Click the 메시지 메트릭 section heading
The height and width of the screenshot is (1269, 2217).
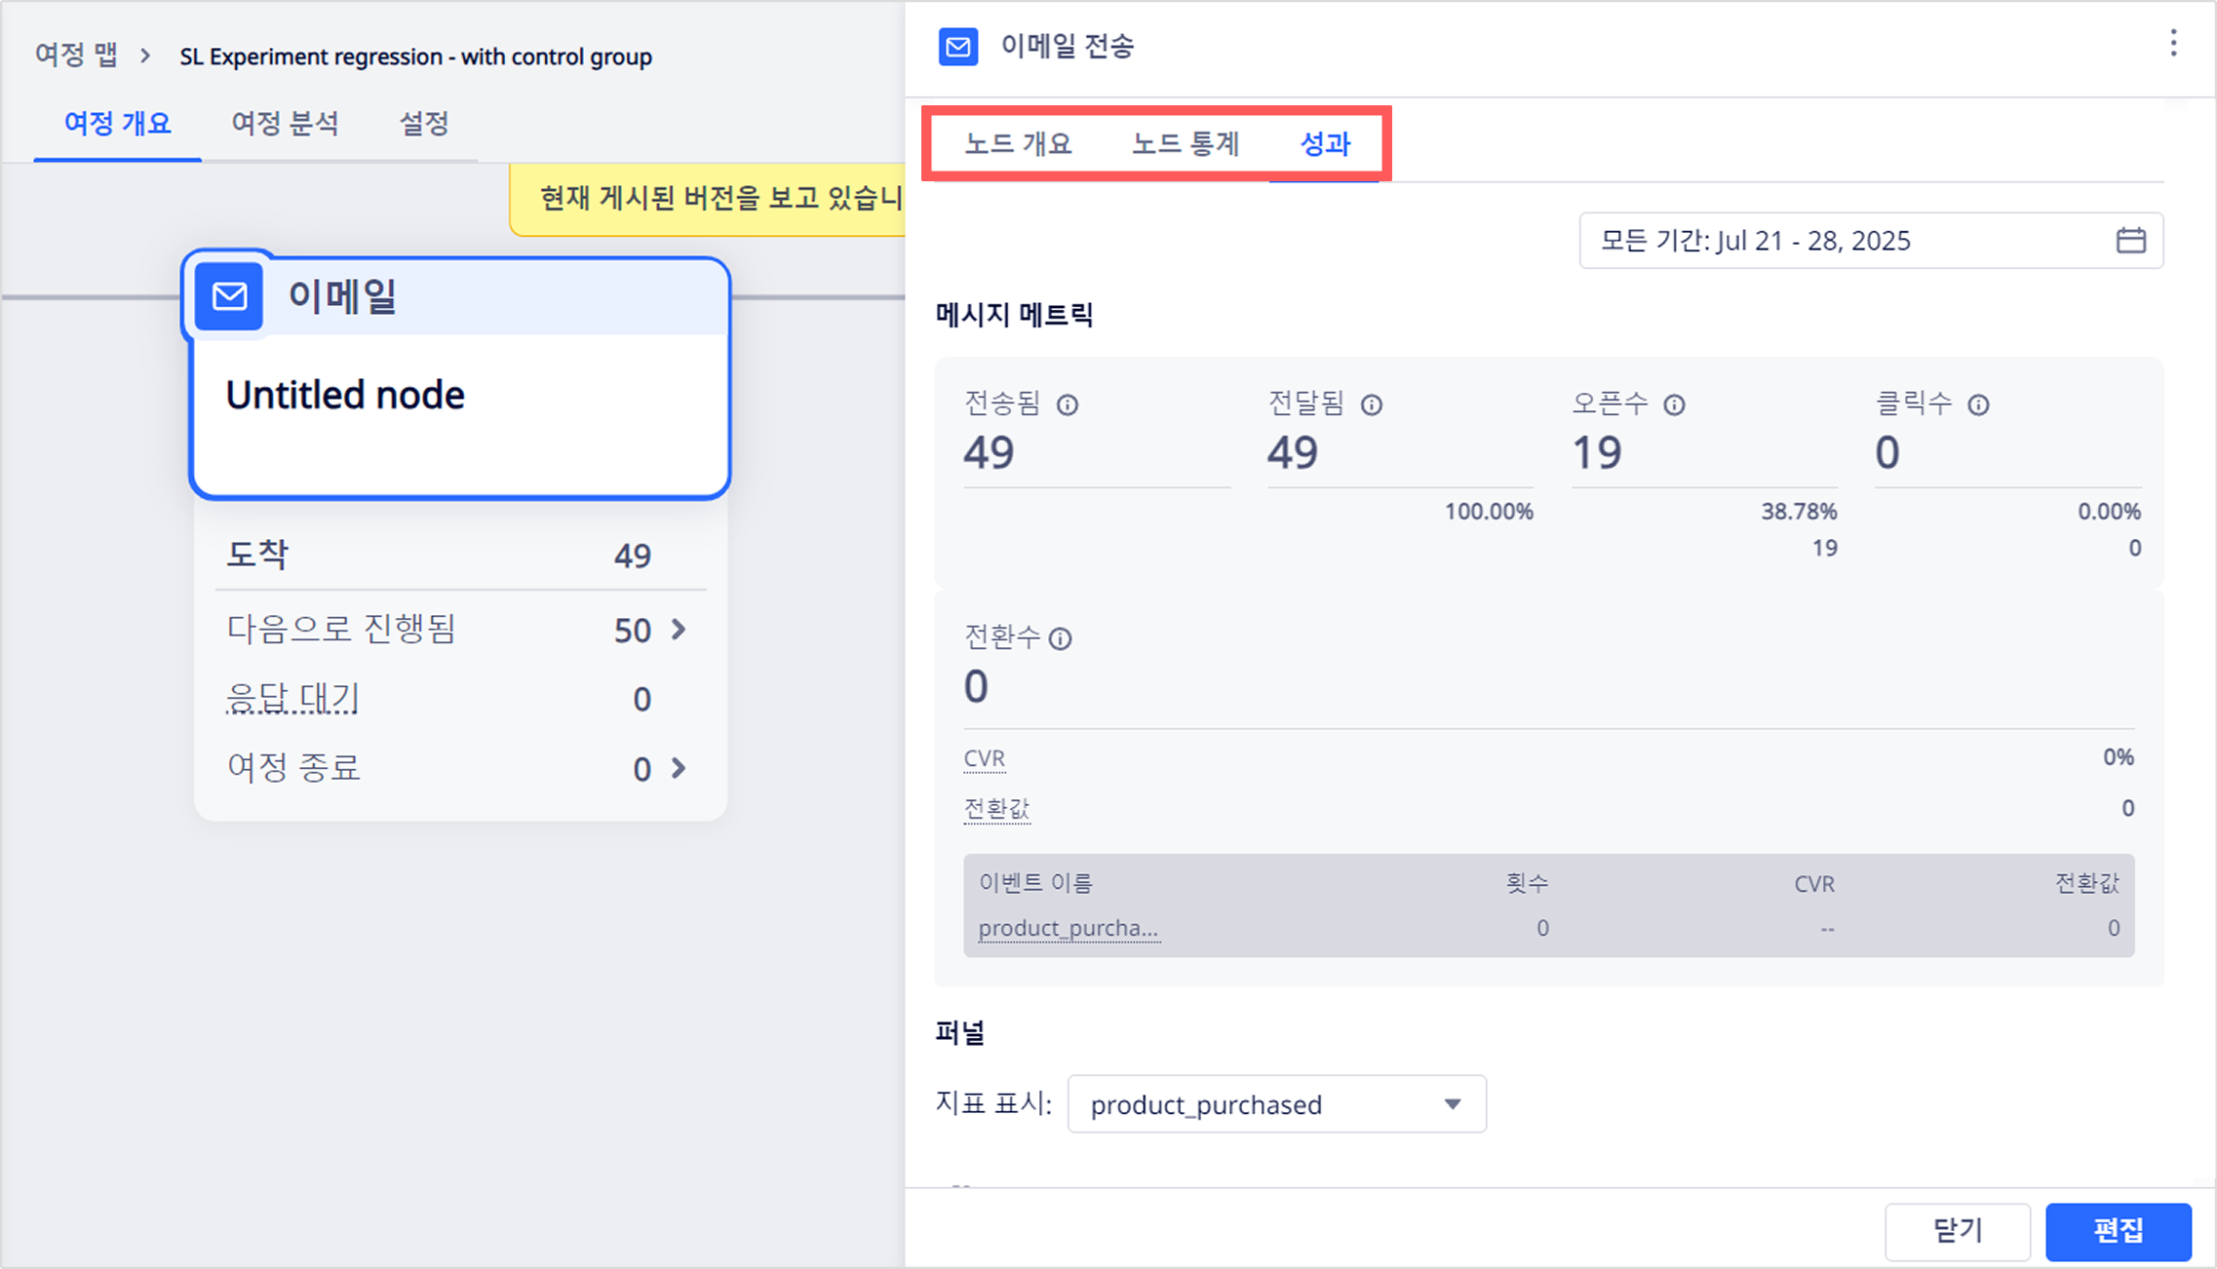click(1014, 315)
